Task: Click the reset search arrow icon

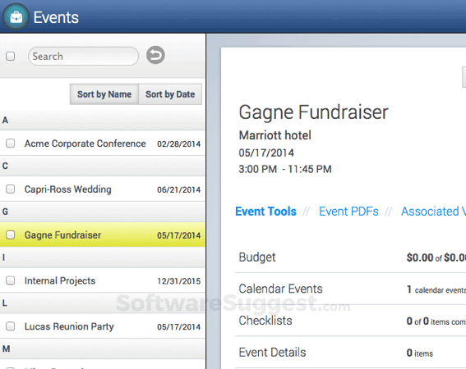Action: pos(155,55)
